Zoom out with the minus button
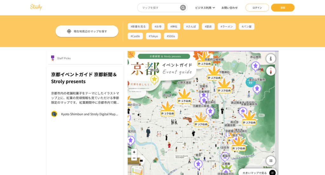The image size is (325, 175). pos(134,158)
